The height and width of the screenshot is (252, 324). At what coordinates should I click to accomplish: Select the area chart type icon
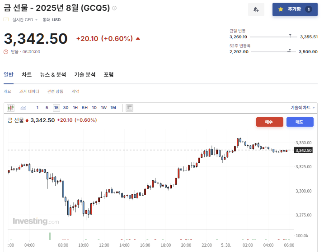pyautogui.click(x=23, y=108)
